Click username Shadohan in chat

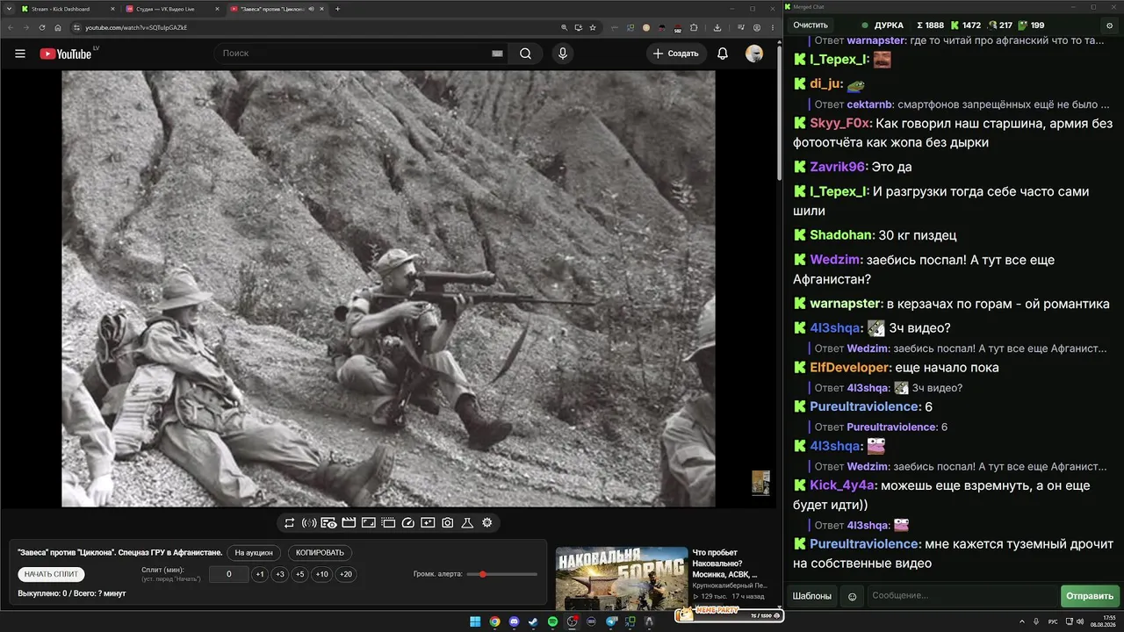coord(841,235)
